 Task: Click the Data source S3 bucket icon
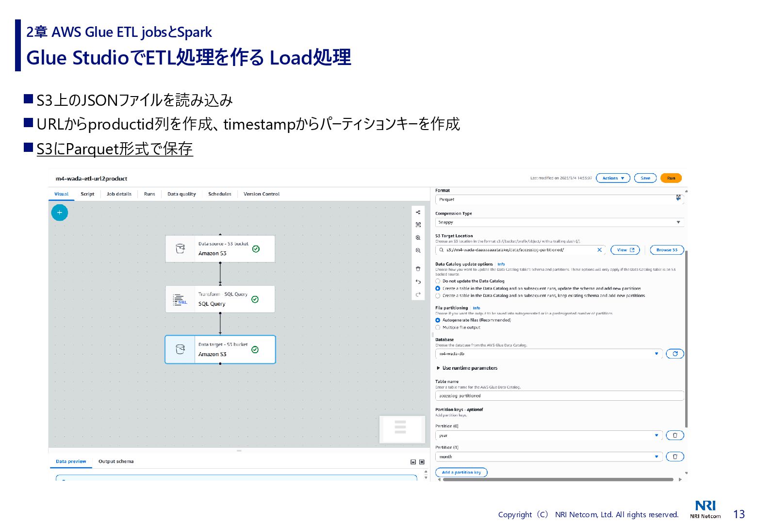[180, 249]
